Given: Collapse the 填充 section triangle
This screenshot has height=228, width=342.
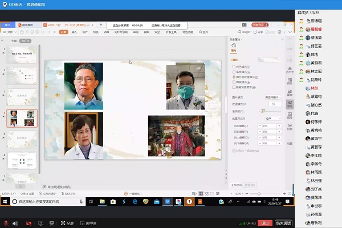Looking at the screenshot, I should [x=231, y=60].
